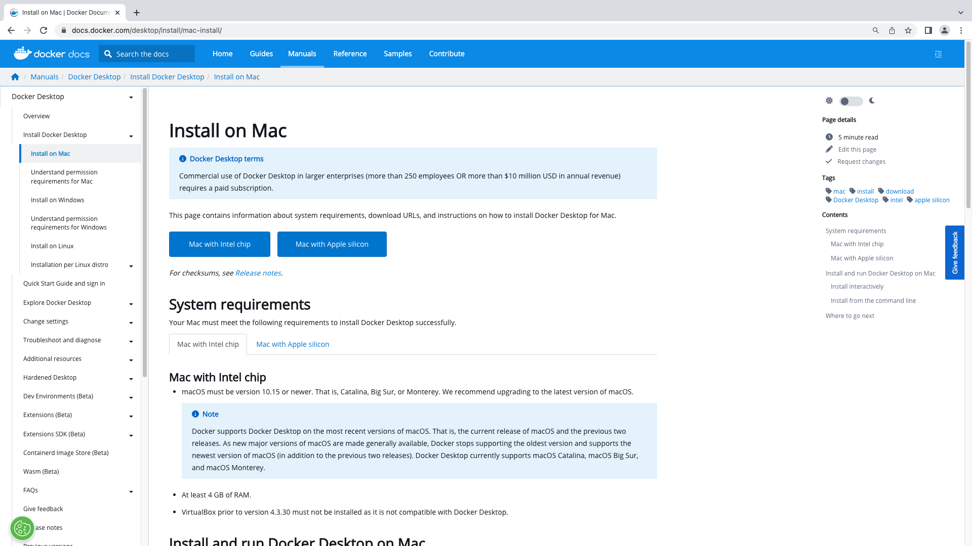Image resolution: width=972 pixels, height=546 pixels.
Task: Click the browser share page icon
Action: 892,30
